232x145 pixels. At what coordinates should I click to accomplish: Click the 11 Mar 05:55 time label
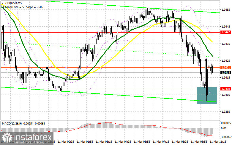point(142,142)
